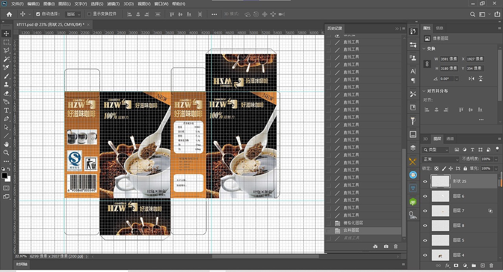The image size is (503, 272).
Task: Select the Zoom tool
Action: (x=6, y=153)
